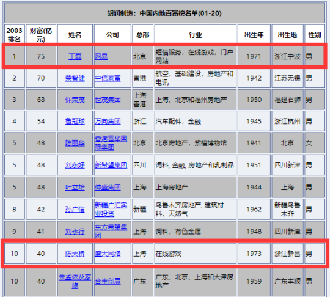Click the birth year 1950
This screenshot has height=297, width=330.
254,100
